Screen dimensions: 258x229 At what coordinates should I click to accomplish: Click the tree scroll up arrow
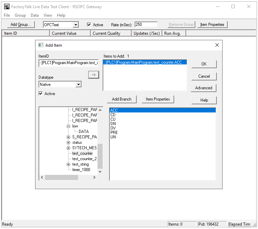point(100,110)
